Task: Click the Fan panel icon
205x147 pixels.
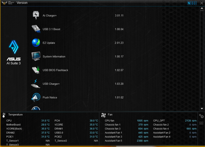Action: (103, 115)
